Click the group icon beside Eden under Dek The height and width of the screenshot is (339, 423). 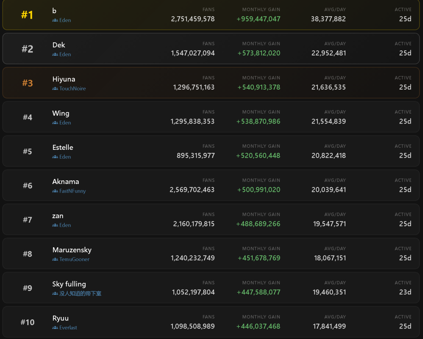click(55, 54)
